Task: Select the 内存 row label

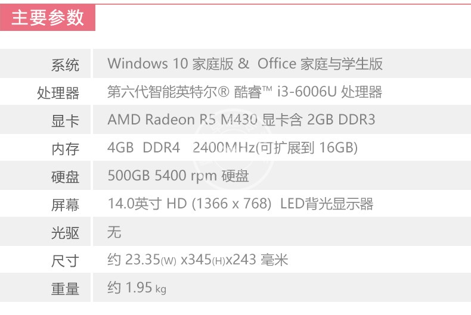Action: (65, 149)
